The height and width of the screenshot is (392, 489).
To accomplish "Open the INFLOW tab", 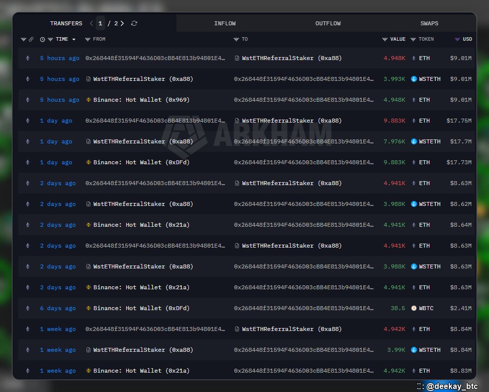I will [225, 23].
